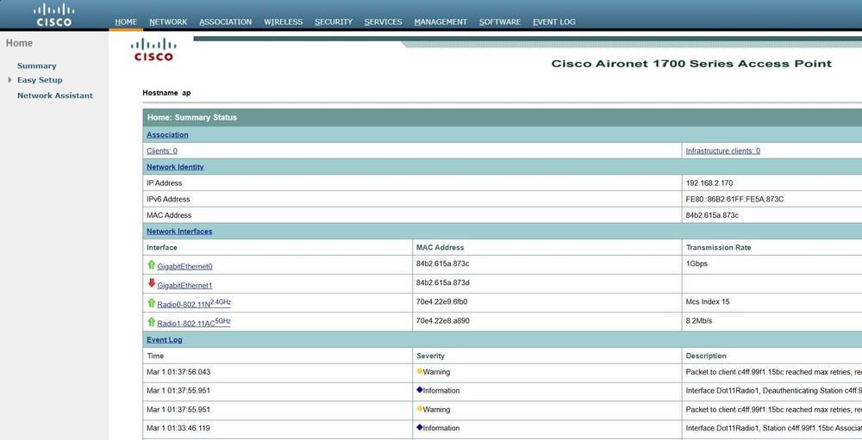Switch to the WIRELESS tab
862x440 pixels.
pos(283,22)
